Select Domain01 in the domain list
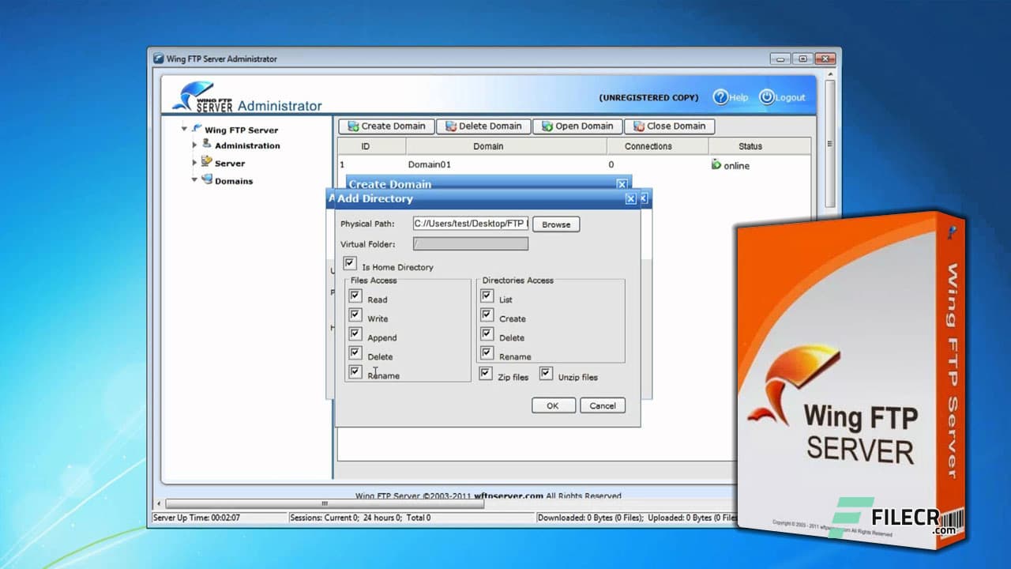 pyautogui.click(x=428, y=165)
